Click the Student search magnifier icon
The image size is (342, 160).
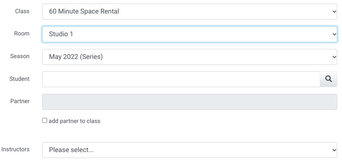pos(328,79)
